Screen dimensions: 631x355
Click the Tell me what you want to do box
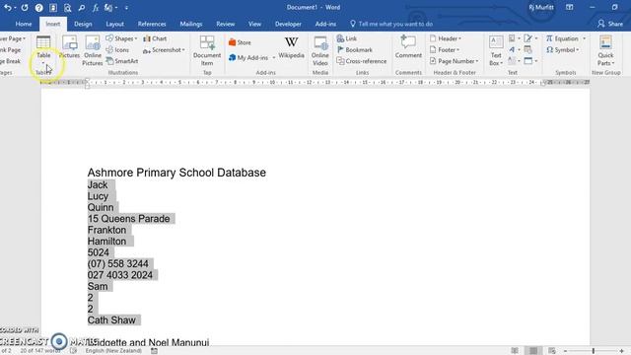391,24
